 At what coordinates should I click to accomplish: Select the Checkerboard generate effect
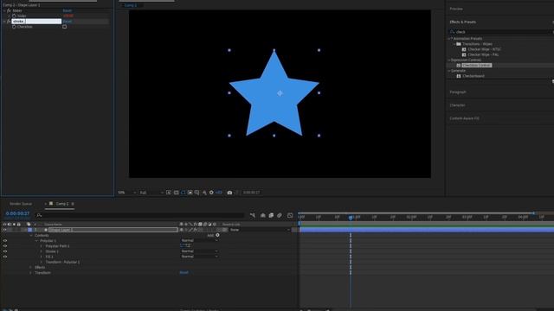(473, 76)
